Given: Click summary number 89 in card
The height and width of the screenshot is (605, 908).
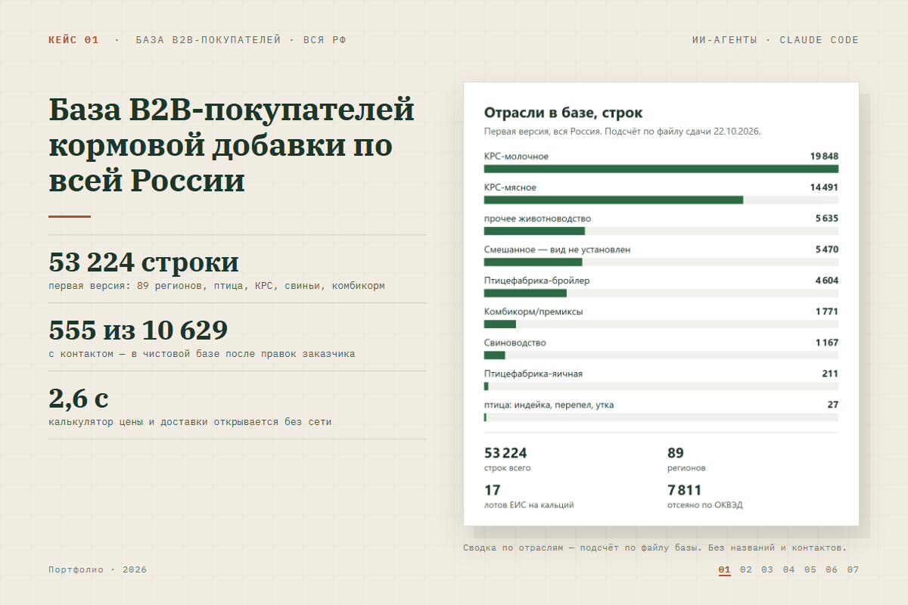Looking at the screenshot, I should tap(675, 453).
